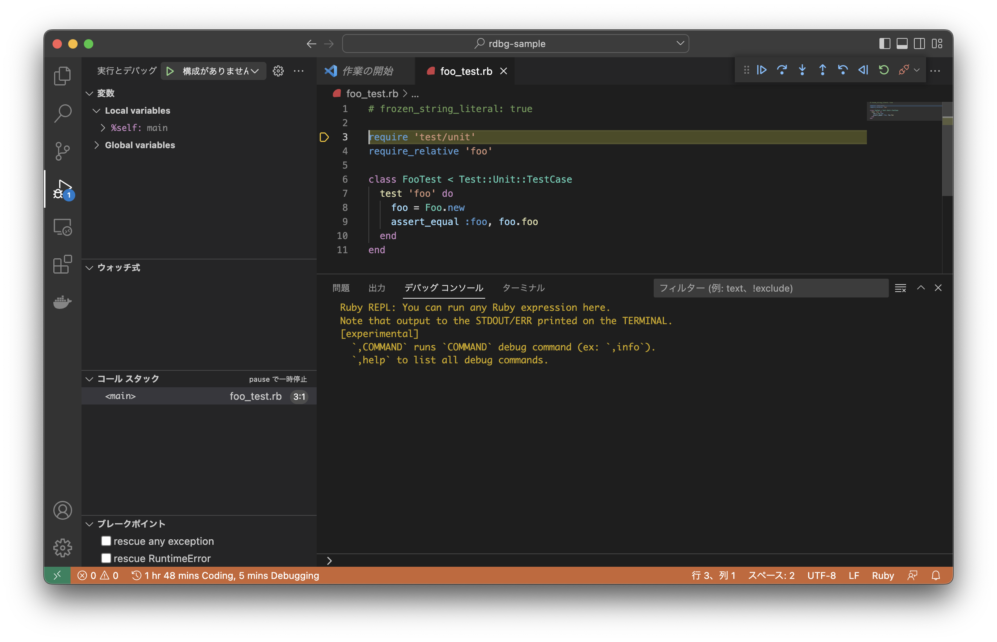
Task: Click the green Restart debug icon
Action: (x=883, y=70)
